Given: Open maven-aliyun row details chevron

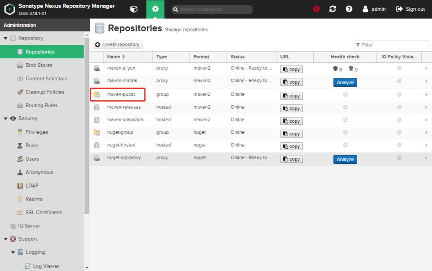Looking at the screenshot, I should [x=426, y=68].
